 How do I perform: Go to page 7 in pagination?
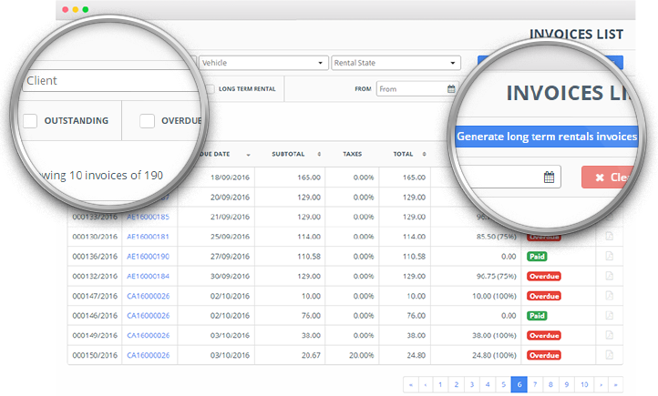pos(535,384)
